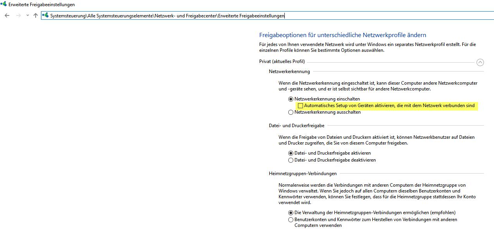Click the network icon in address bar

pyautogui.click(x=46, y=15)
